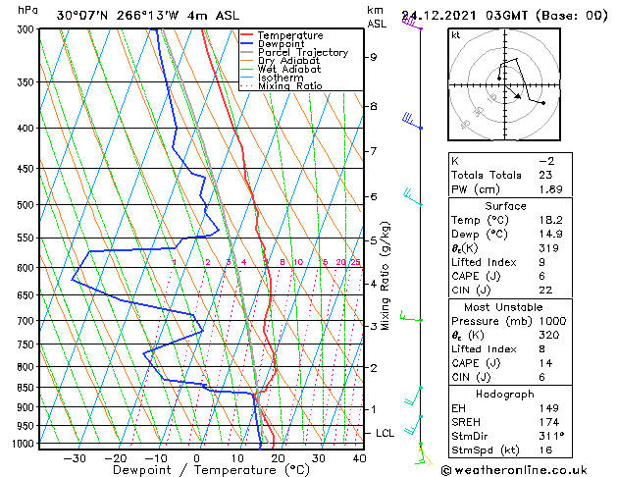Click the Most Unstable section heading
Screen dimensions: 617x477
coord(503,307)
